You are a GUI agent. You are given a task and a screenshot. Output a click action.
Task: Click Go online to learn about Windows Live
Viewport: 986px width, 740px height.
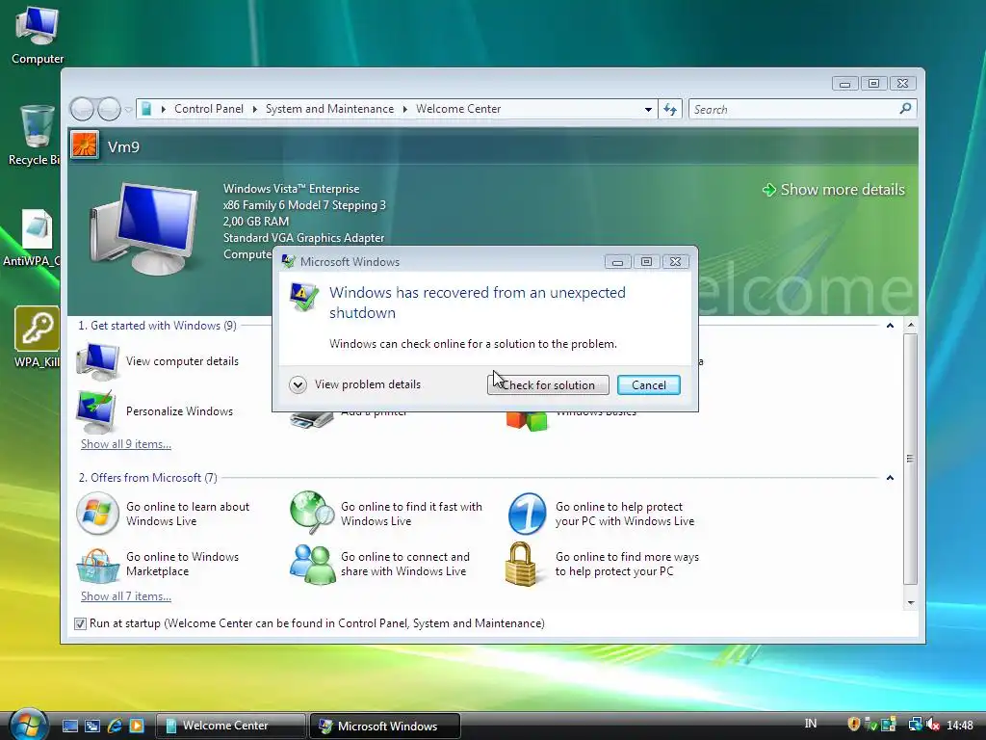point(188,514)
